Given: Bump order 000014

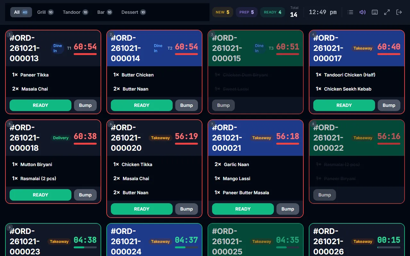Looking at the screenshot, I should (186, 105).
